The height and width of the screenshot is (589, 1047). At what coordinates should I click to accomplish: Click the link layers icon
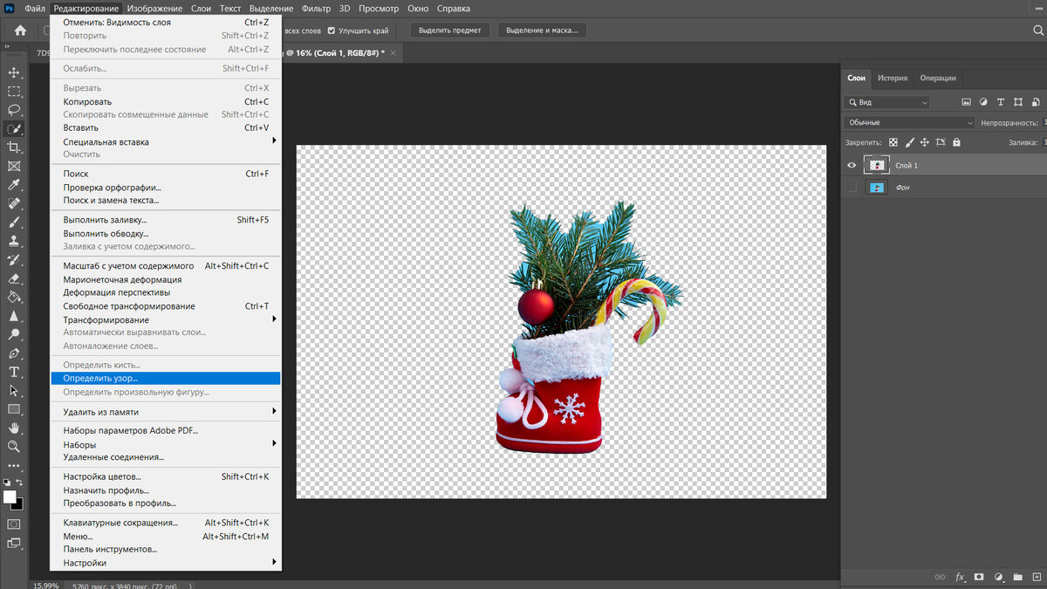[940, 577]
